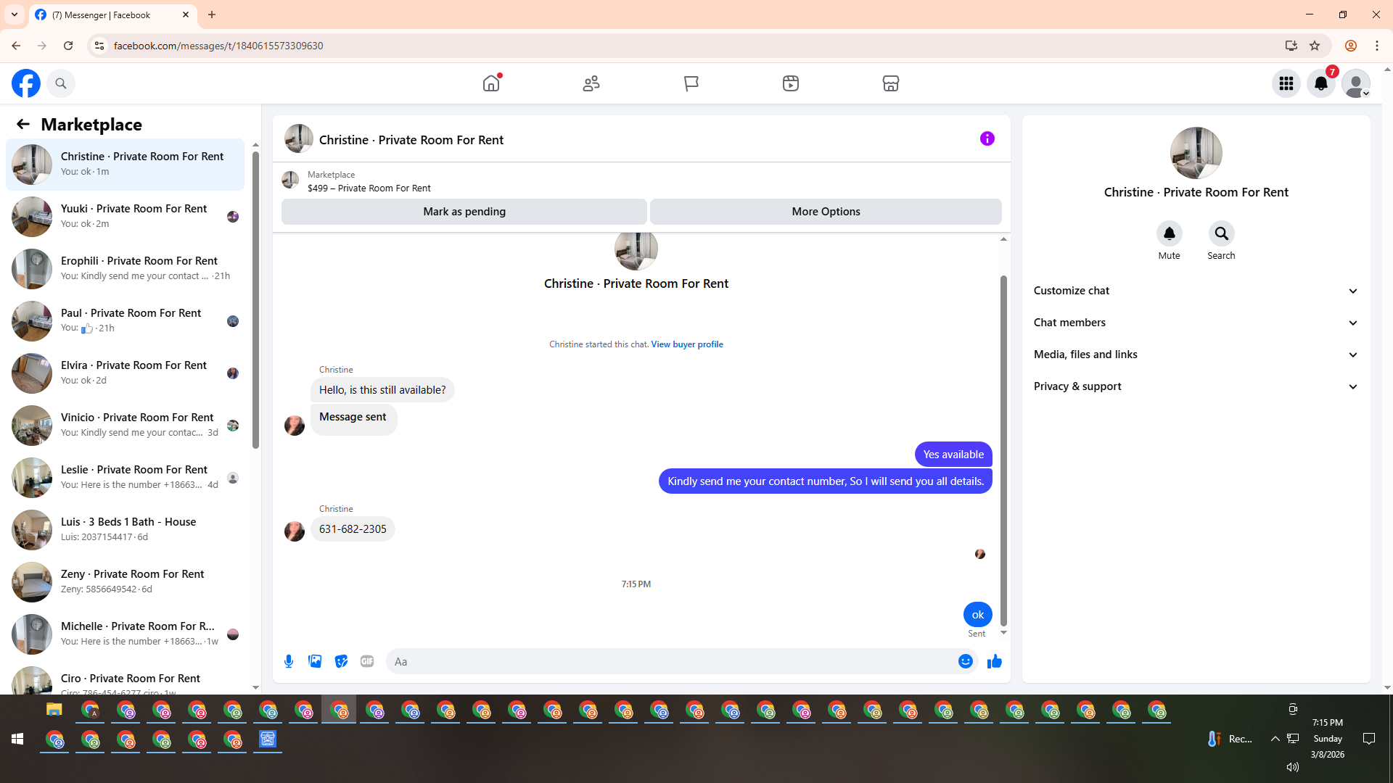
Task: Open the Facebook apps grid menu
Action: click(1286, 83)
